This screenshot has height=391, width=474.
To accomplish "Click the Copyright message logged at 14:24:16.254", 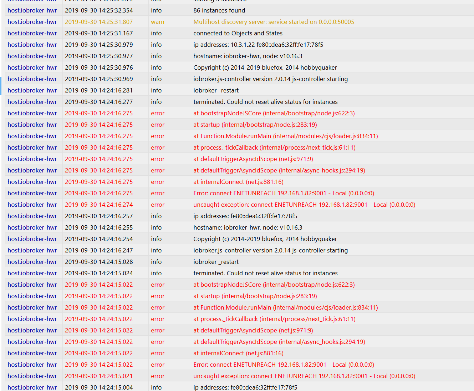I will click(265, 239).
